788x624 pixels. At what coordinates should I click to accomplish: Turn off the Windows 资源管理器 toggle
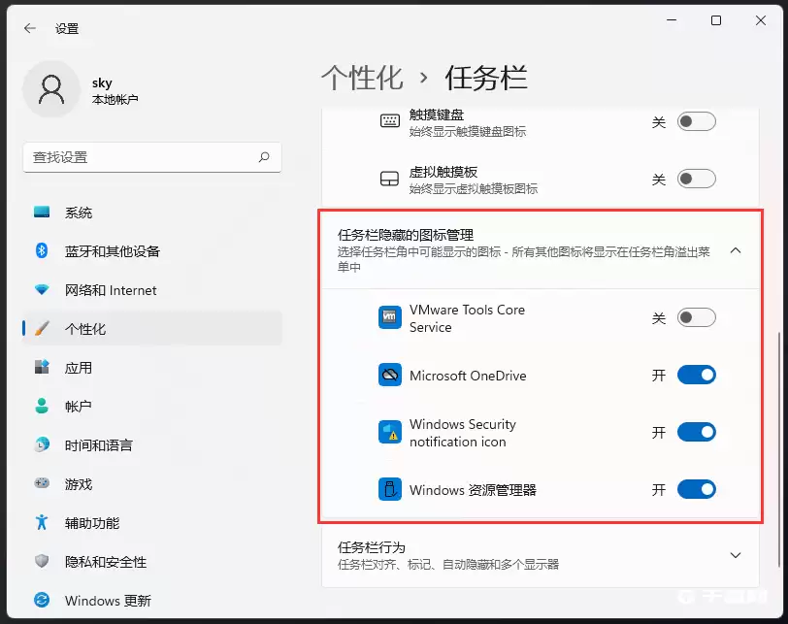point(696,489)
